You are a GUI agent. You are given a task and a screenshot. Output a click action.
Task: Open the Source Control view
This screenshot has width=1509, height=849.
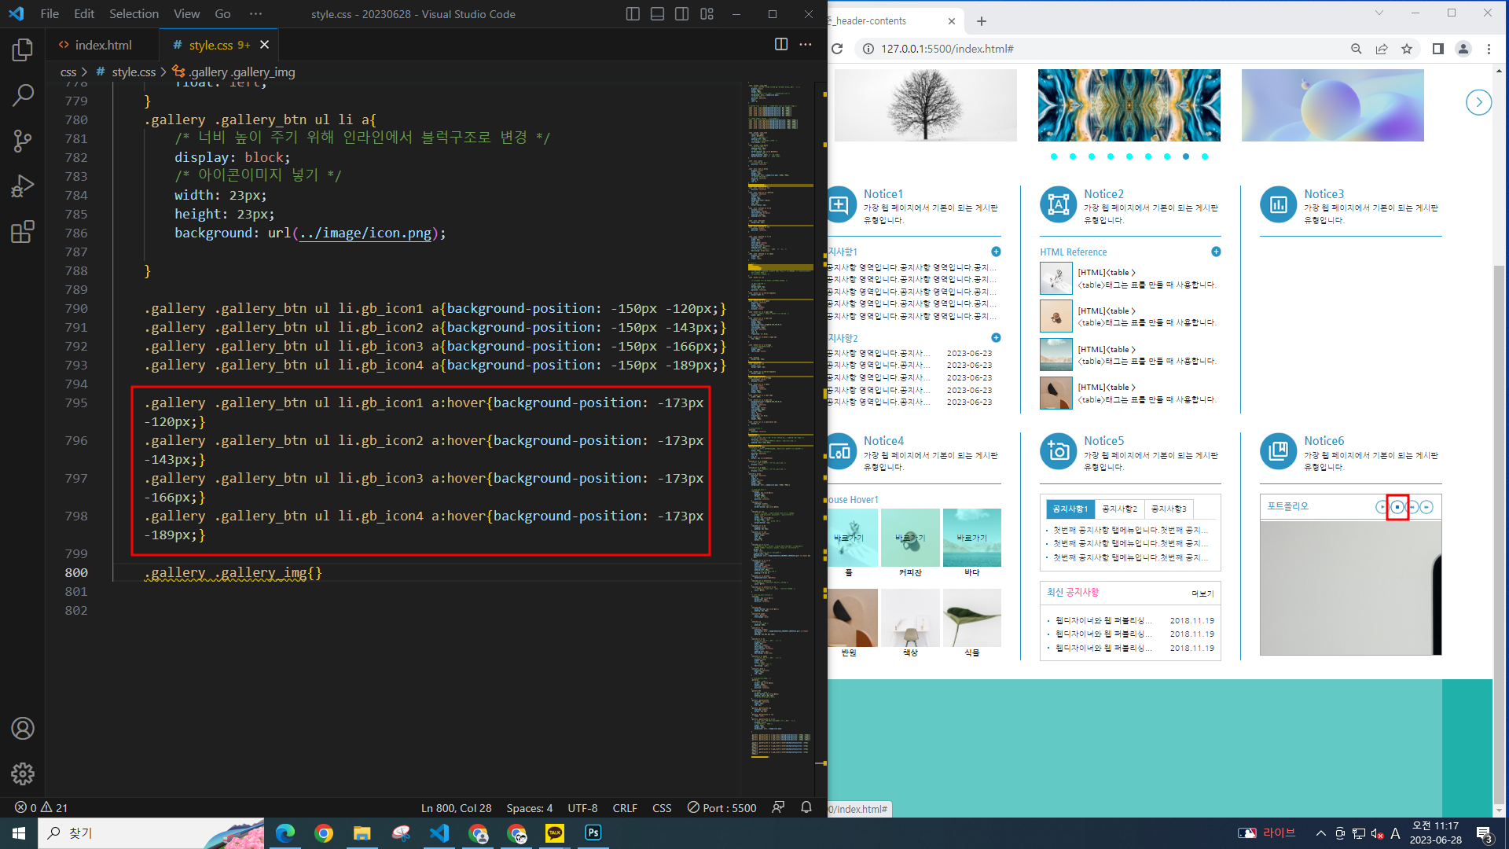[x=23, y=141]
